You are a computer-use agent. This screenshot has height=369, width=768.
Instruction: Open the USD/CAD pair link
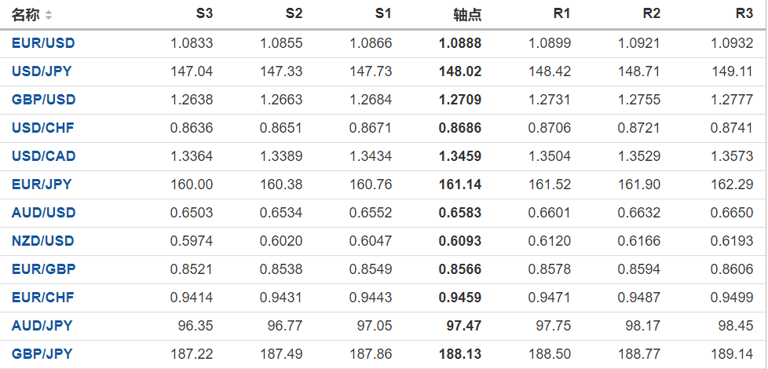[43, 156]
